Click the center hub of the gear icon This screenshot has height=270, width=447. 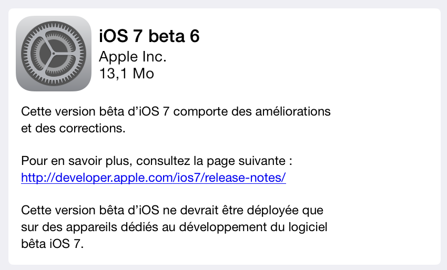tap(54, 54)
